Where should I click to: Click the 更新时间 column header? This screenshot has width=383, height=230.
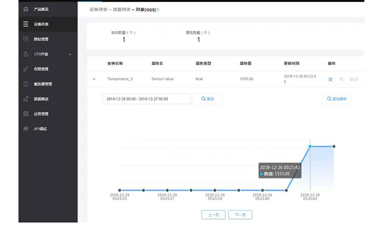tap(292, 63)
